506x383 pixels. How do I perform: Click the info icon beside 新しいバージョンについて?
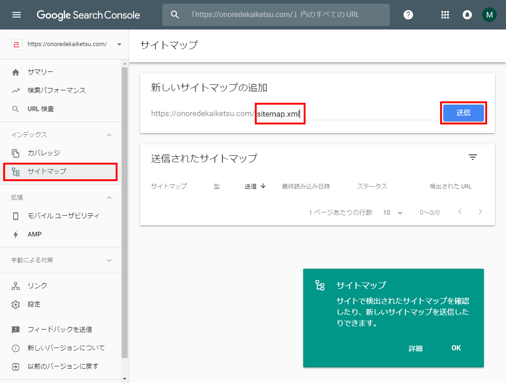pos(16,348)
